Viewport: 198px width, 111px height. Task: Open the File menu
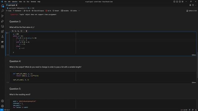(6, 2)
